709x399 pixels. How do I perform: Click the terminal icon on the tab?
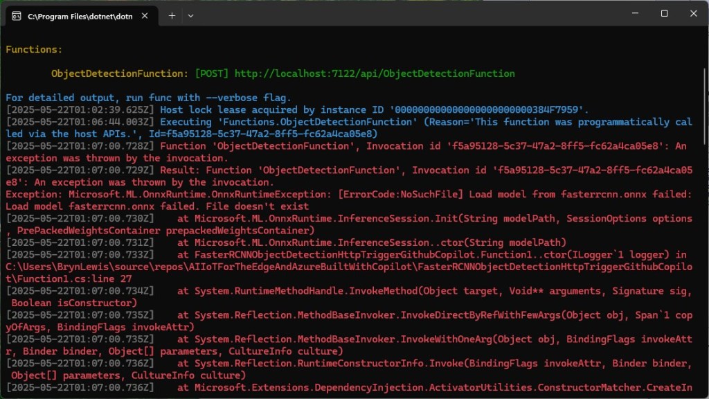16,15
